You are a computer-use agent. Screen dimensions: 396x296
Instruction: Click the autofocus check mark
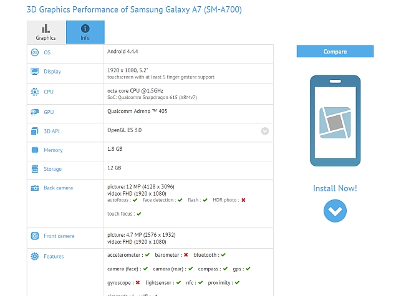click(135, 200)
